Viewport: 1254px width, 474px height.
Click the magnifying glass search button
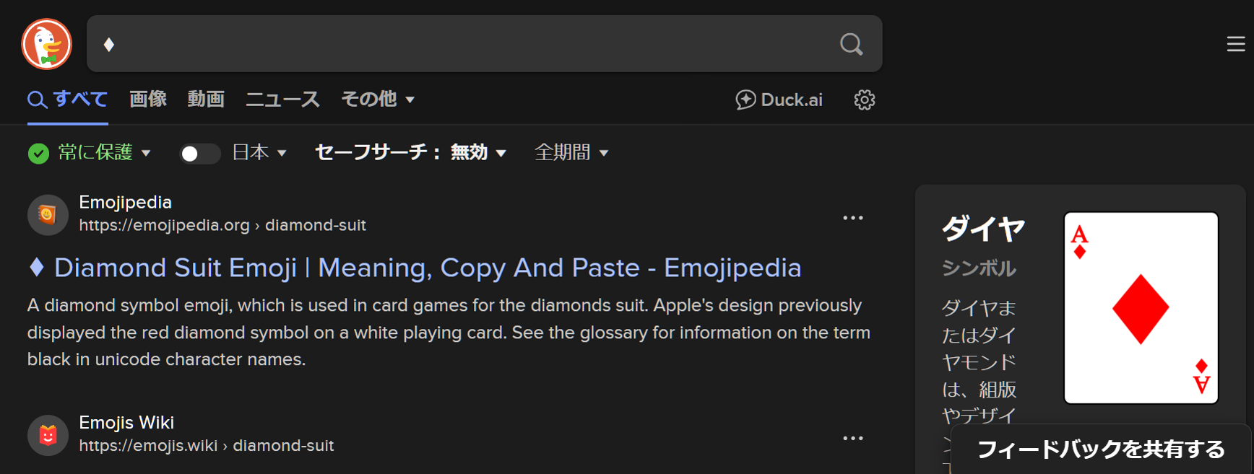tap(851, 44)
